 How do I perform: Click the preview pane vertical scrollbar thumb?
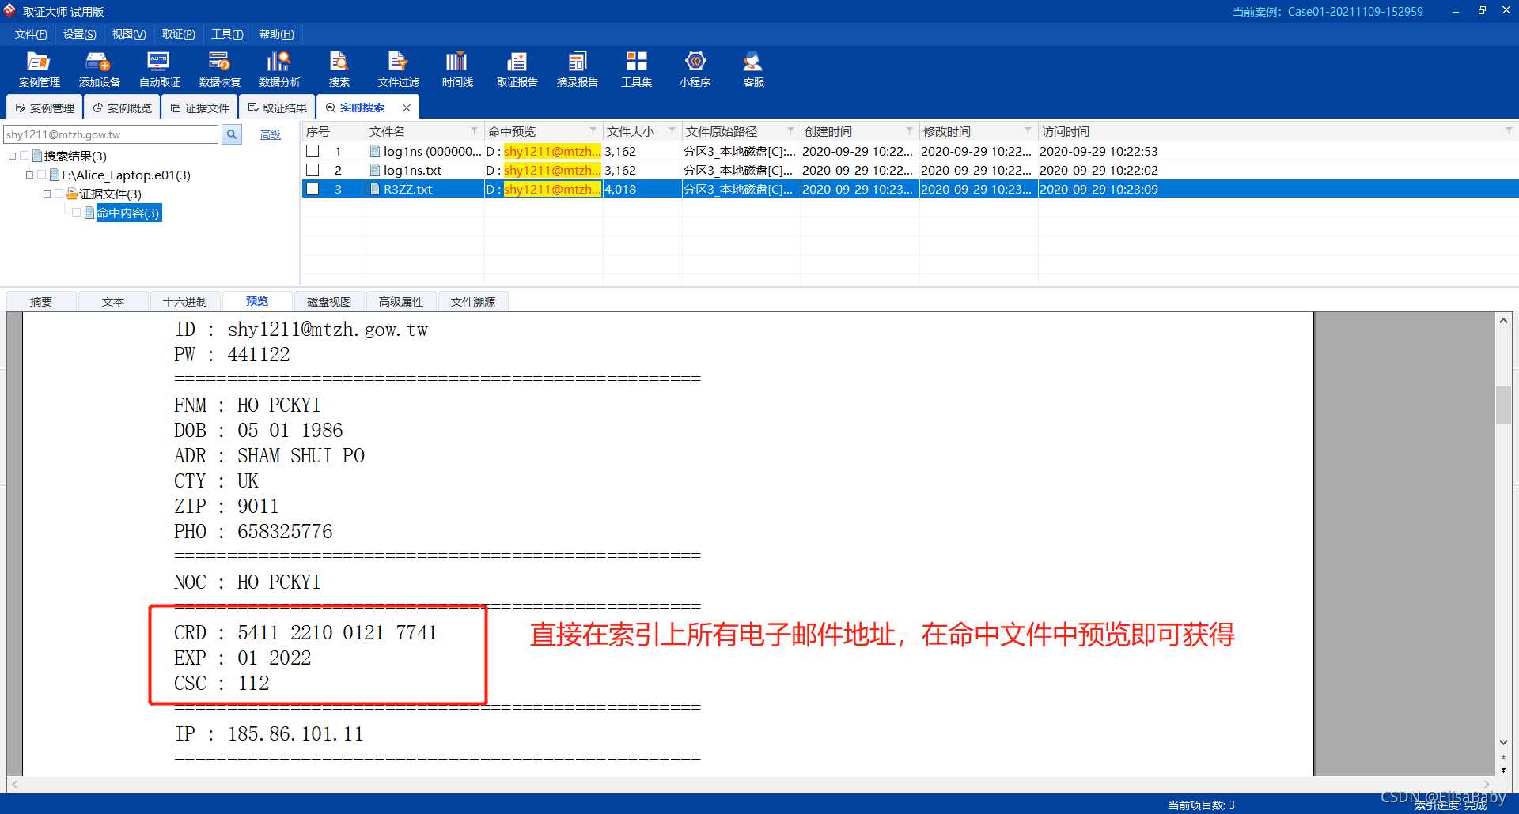pos(1503,405)
